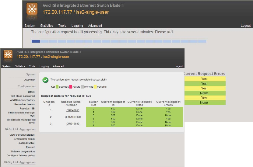253x167 pixels.
Task: Open Add/Remove chassis link
Action: [x=23, y=100]
